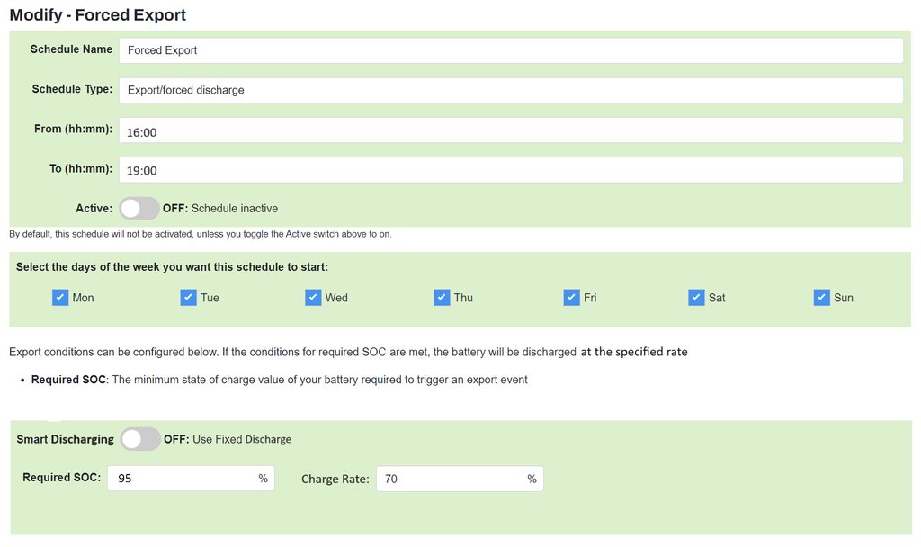921x547 pixels.
Task: Click the "OFF: Use Fixed Discharge" status text
Action: pos(228,439)
